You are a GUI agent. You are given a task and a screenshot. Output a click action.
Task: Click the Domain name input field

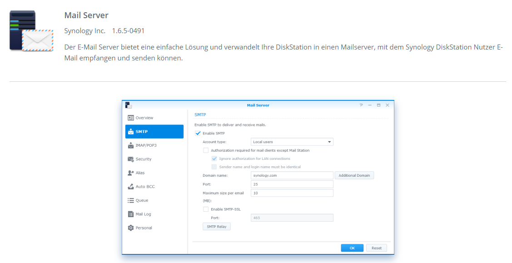click(292, 175)
